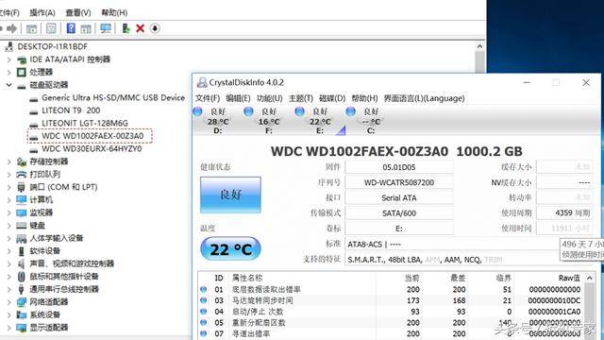Click the DESKTOP-I1R1BDF computer root icon
Screen dimensions: 604x340
[x=9, y=46]
